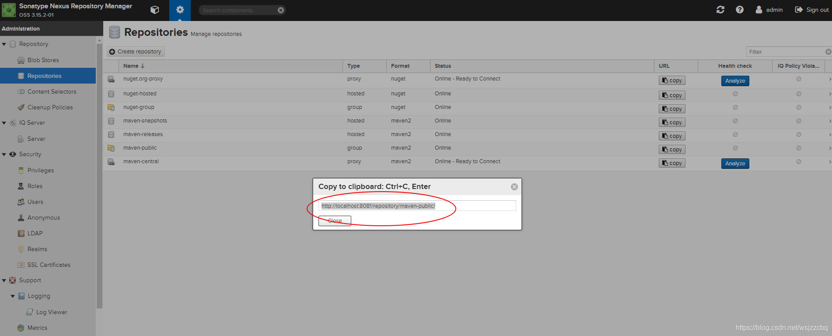
Task: Click Sign out
Action: coord(811,10)
